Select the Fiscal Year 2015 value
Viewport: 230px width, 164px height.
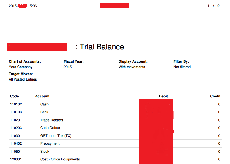tap(68, 67)
